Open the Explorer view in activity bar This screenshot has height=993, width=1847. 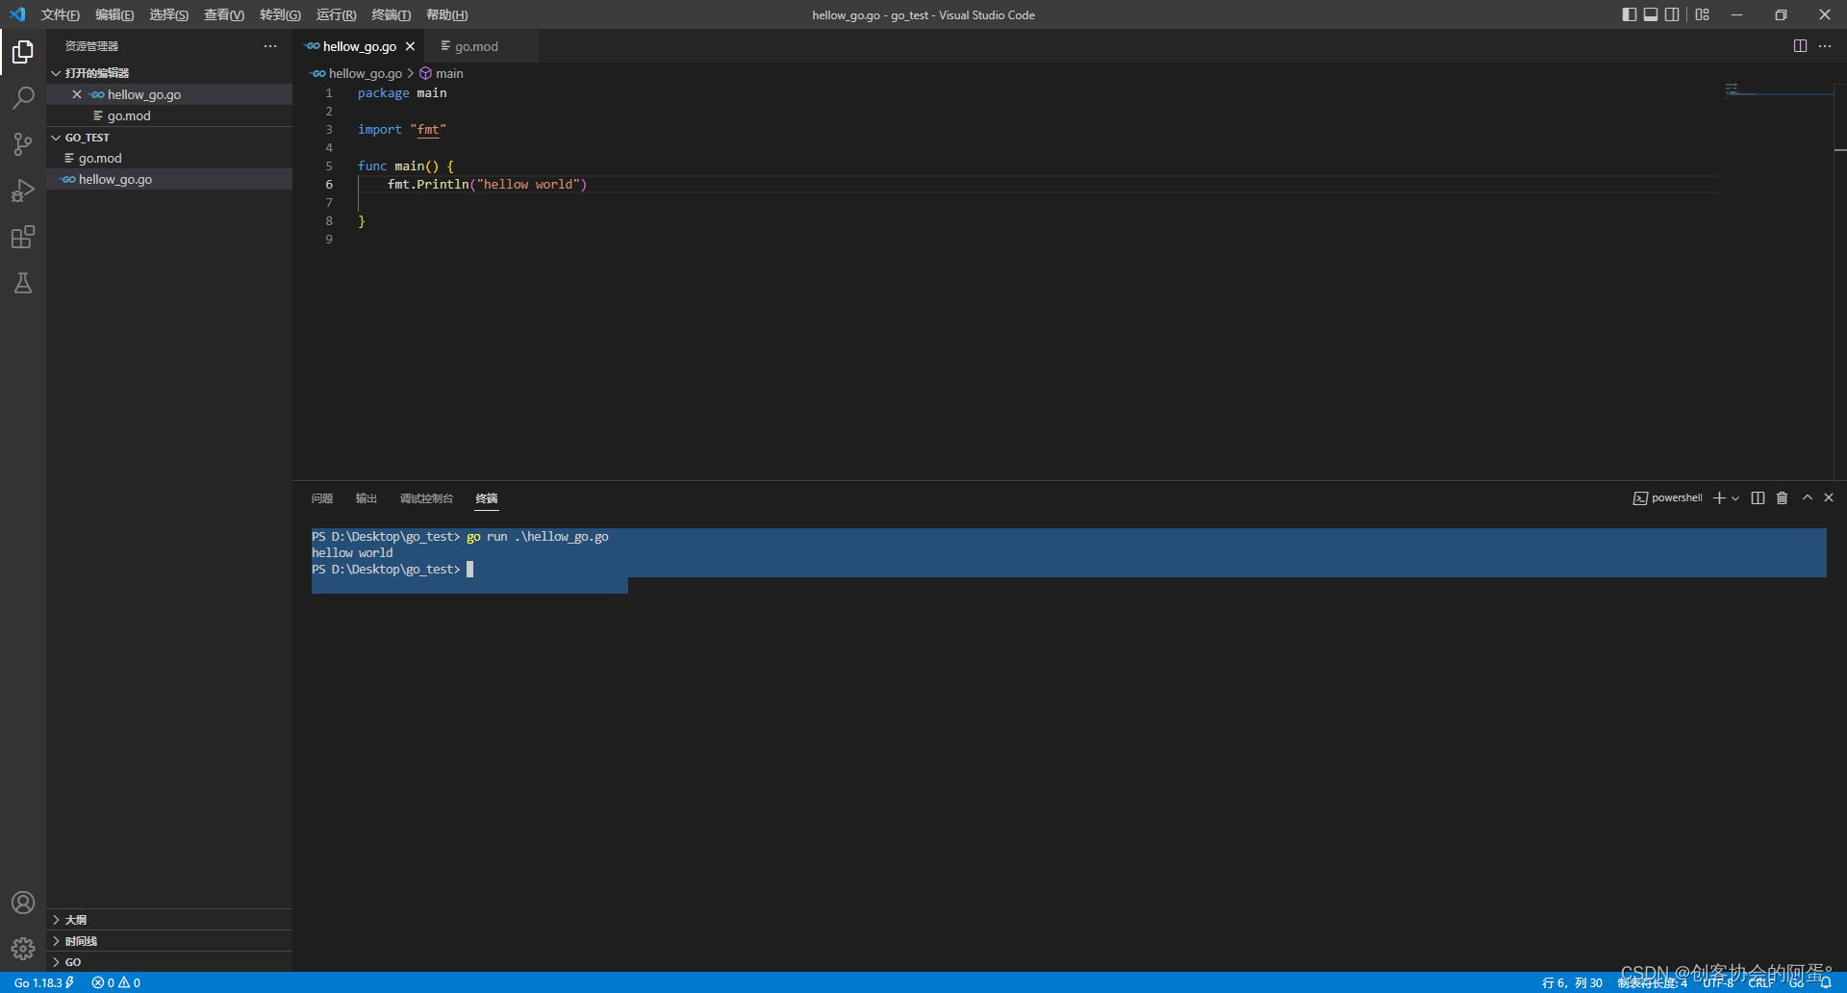point(23,51)
